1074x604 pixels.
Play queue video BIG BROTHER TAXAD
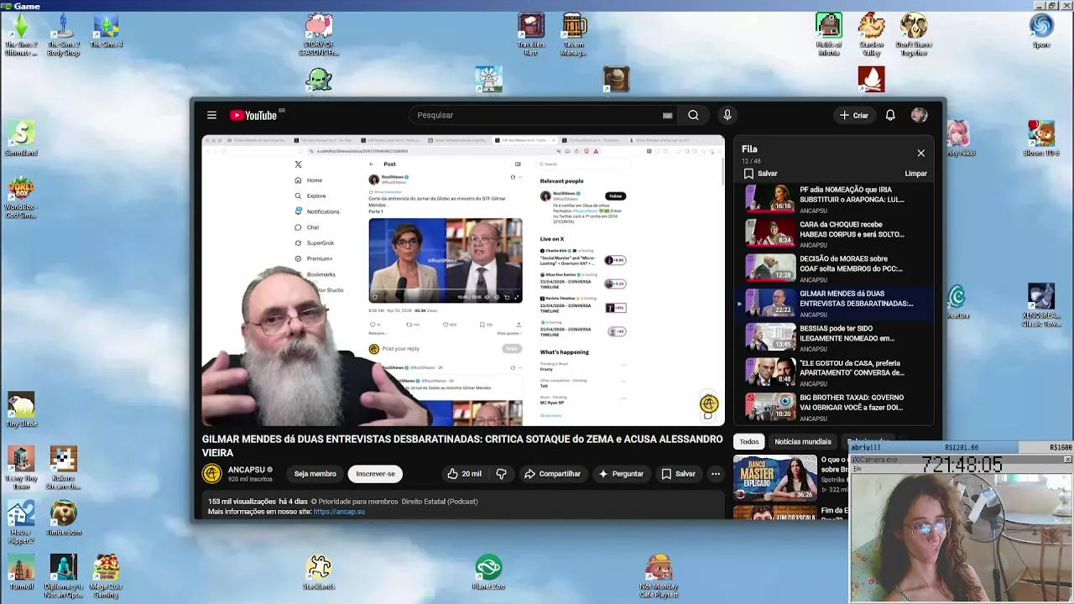[835, 407]
